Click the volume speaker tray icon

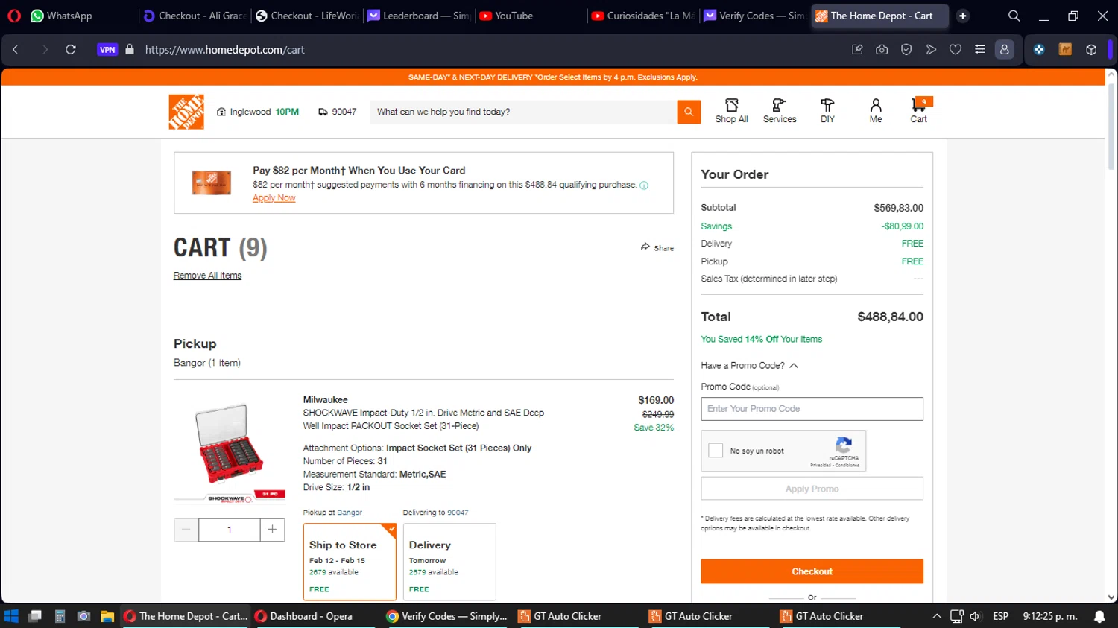975,616
